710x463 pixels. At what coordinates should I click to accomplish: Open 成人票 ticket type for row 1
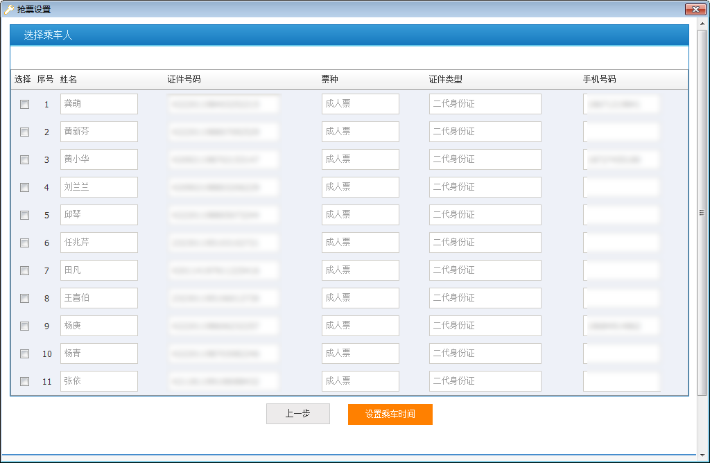click(361, 104)
